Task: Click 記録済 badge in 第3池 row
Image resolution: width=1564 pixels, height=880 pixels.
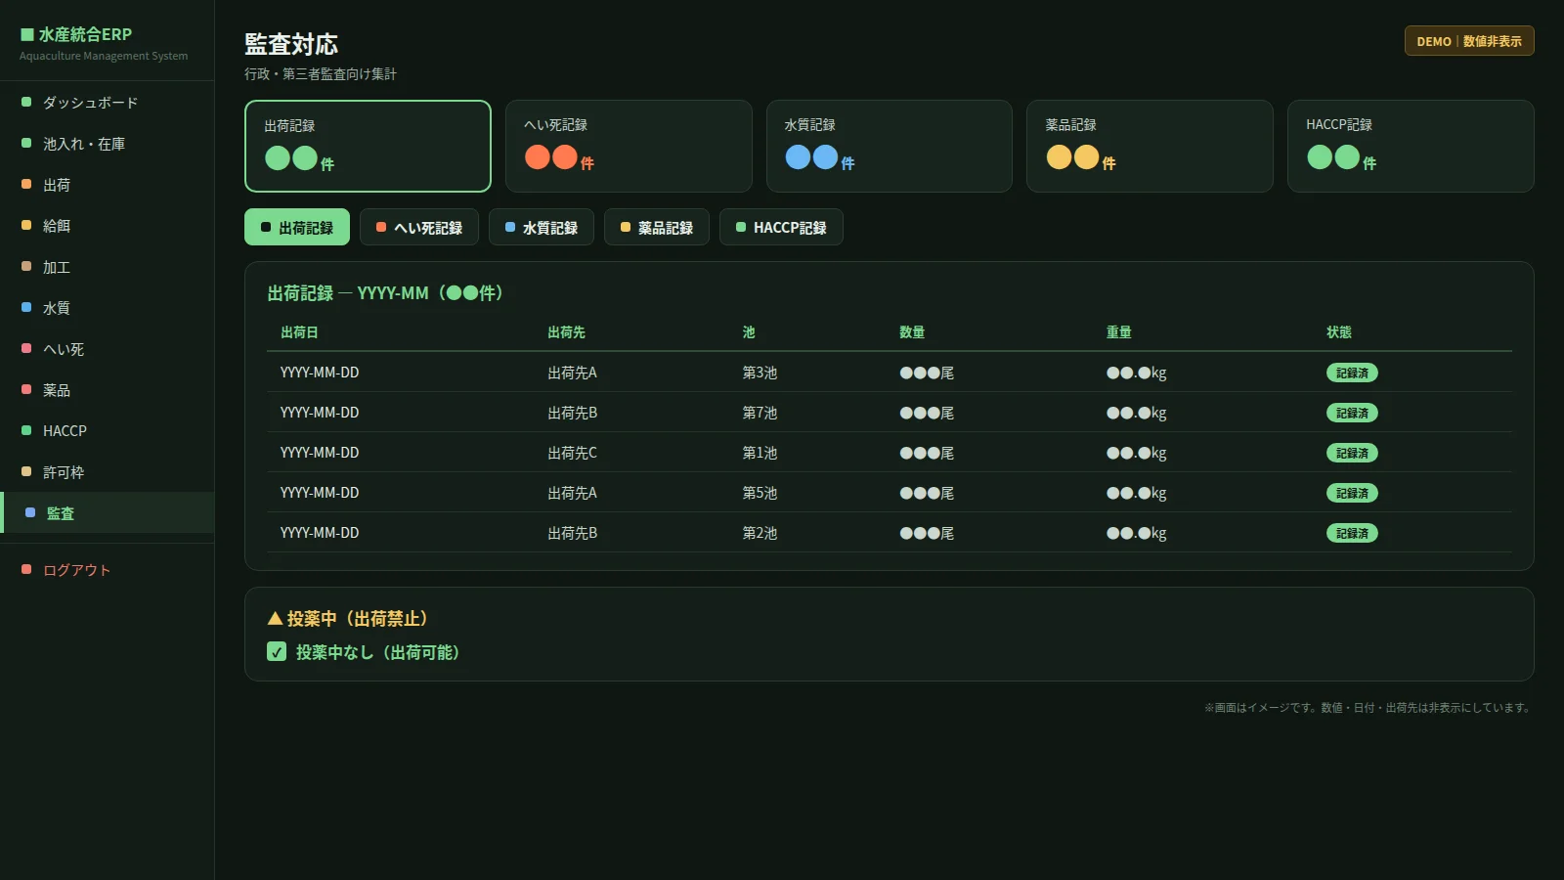Action: [1352, 373]
